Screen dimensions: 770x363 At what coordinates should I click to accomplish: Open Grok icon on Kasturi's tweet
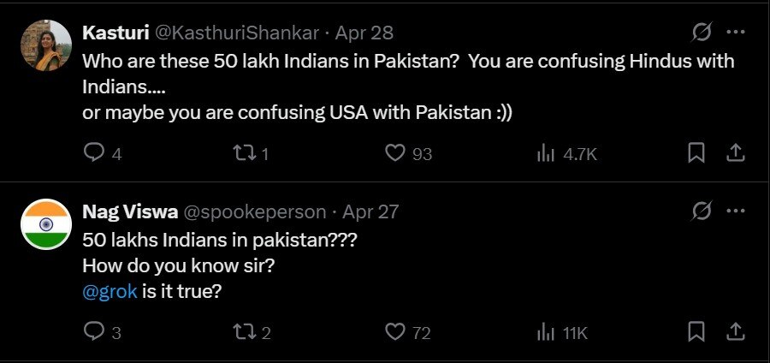click(x=702, y=33)
